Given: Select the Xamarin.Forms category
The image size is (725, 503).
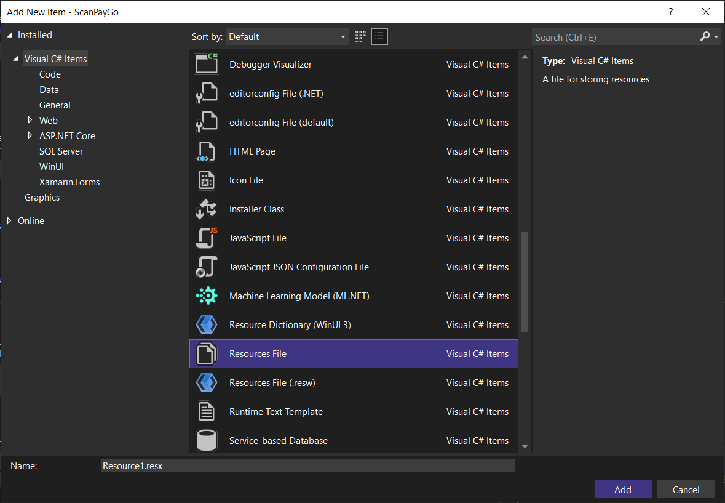Looking at the screenshot, I should click(69, 182).
